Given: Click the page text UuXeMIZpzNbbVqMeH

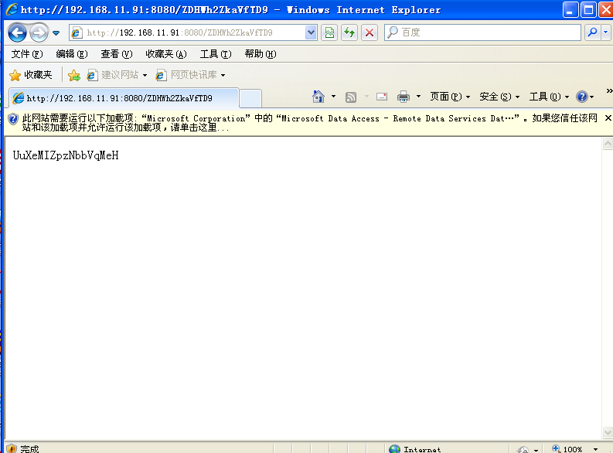Looking at the screenshot, I should click(66, 155).
